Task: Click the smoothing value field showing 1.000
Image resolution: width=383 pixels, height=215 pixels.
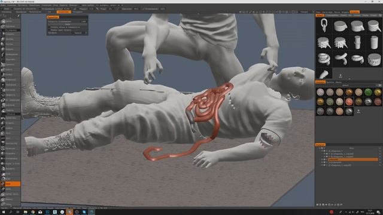Action: point(83,21)
